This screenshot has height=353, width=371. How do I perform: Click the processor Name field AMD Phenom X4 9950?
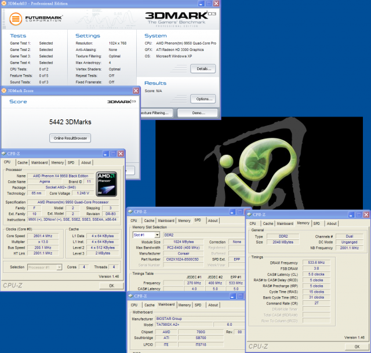click(x=60, y=176)
